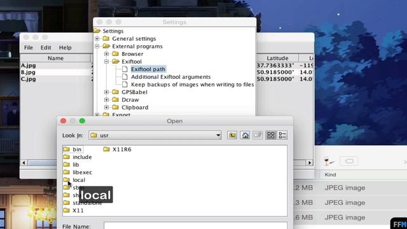Click the Kind column header in Finder
This screenshot has height=229, width=407.
330,175
